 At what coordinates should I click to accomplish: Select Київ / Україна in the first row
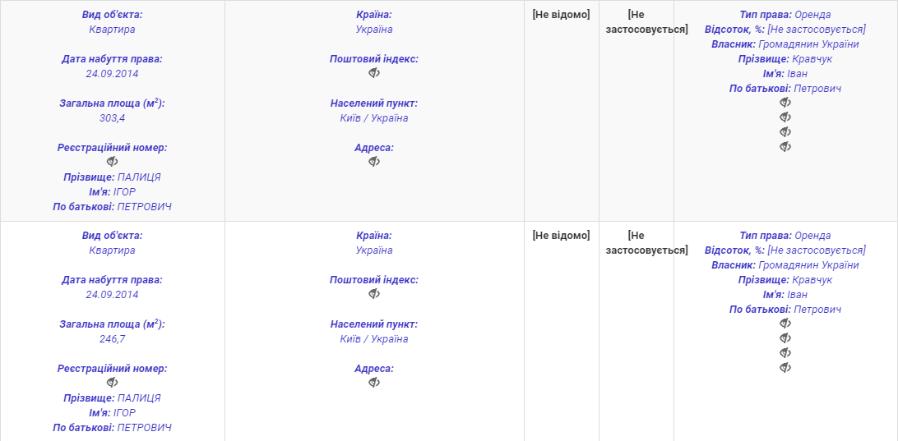tap(374, 118)
